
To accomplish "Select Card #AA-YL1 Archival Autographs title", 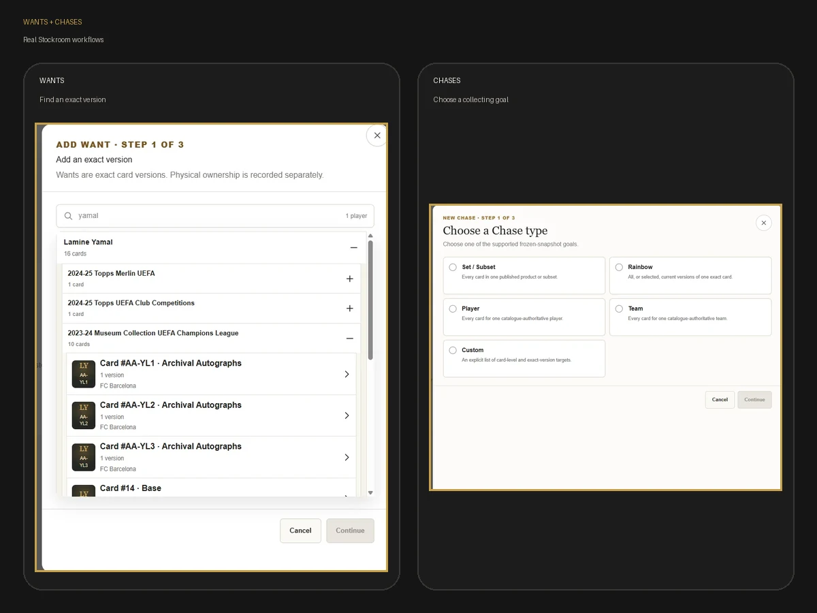I will click(x=171, y=364).
